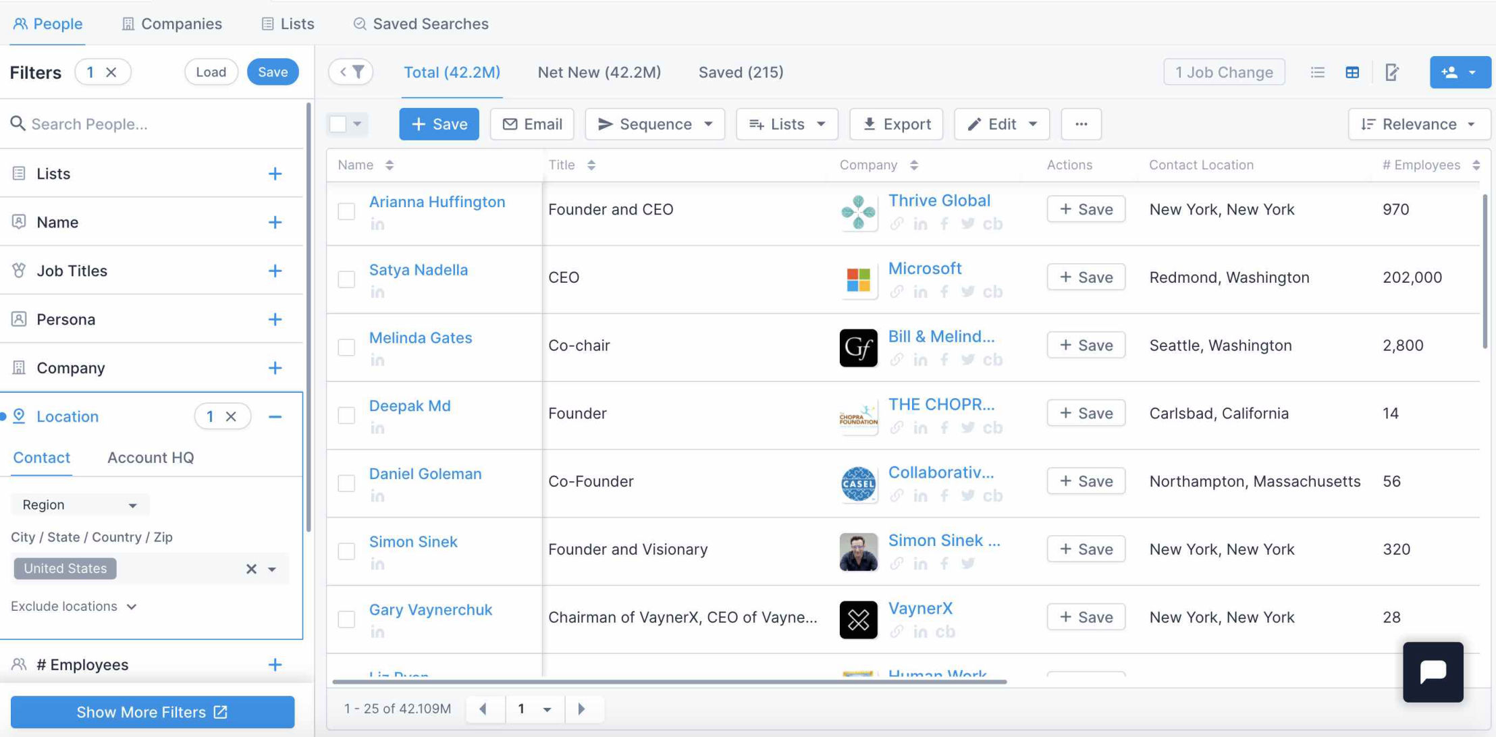Switch to Net New tab
Screen dimensions: 1496x737
[599, 72]
